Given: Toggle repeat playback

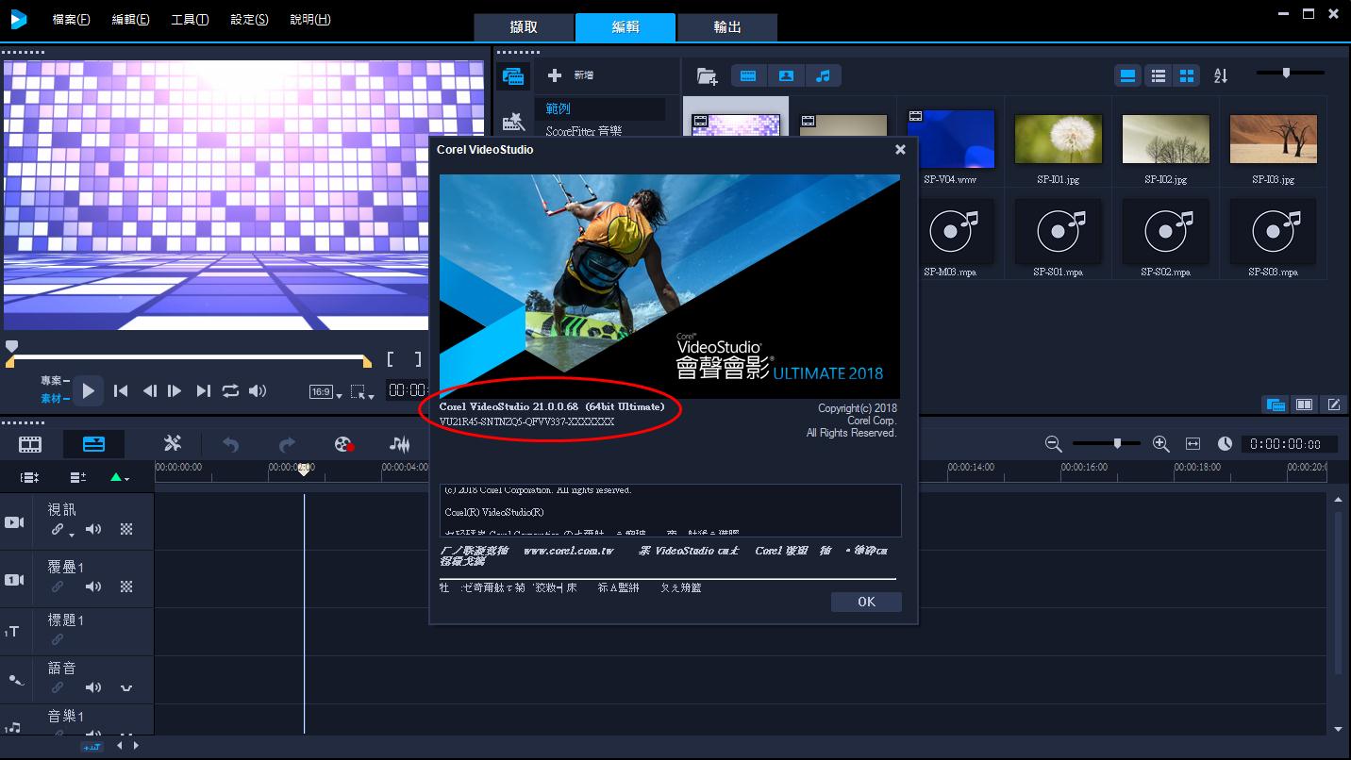Looking at the screenshot, I should (x=230, y=390).
